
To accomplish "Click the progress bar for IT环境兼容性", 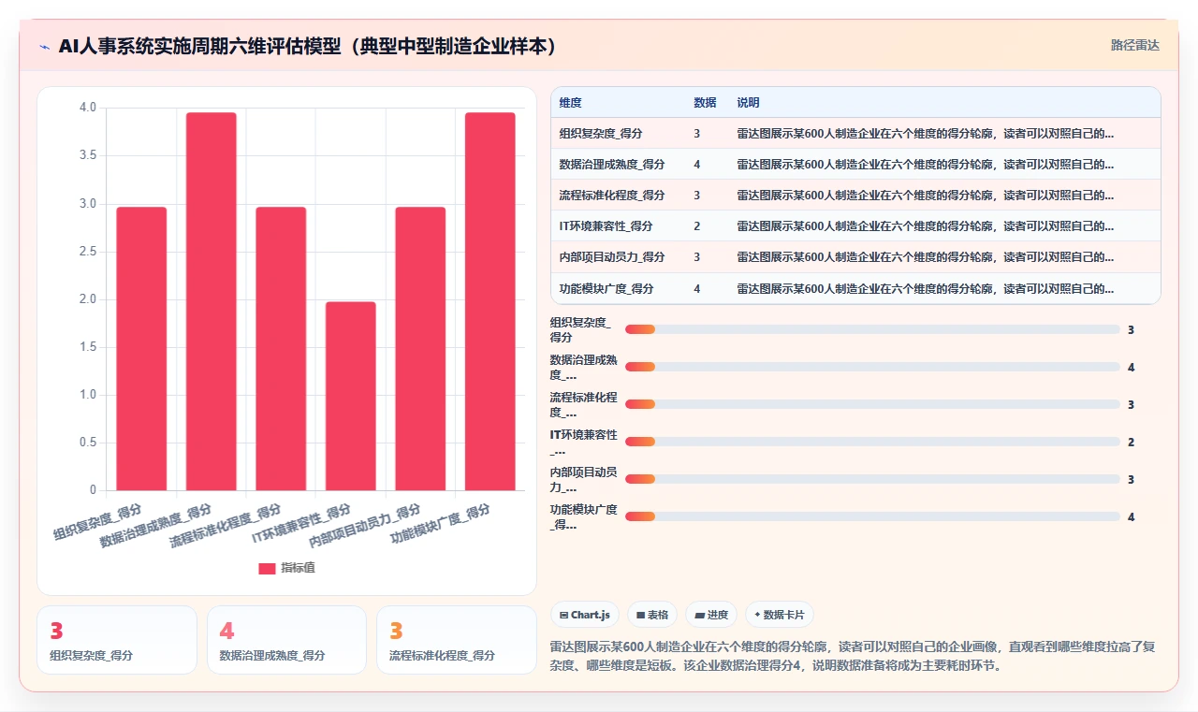I will coord(872,442).
